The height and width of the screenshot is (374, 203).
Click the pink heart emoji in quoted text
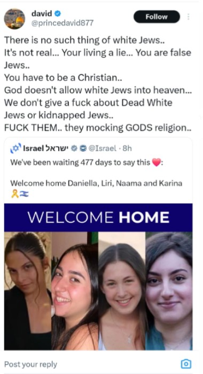point(156,163)
